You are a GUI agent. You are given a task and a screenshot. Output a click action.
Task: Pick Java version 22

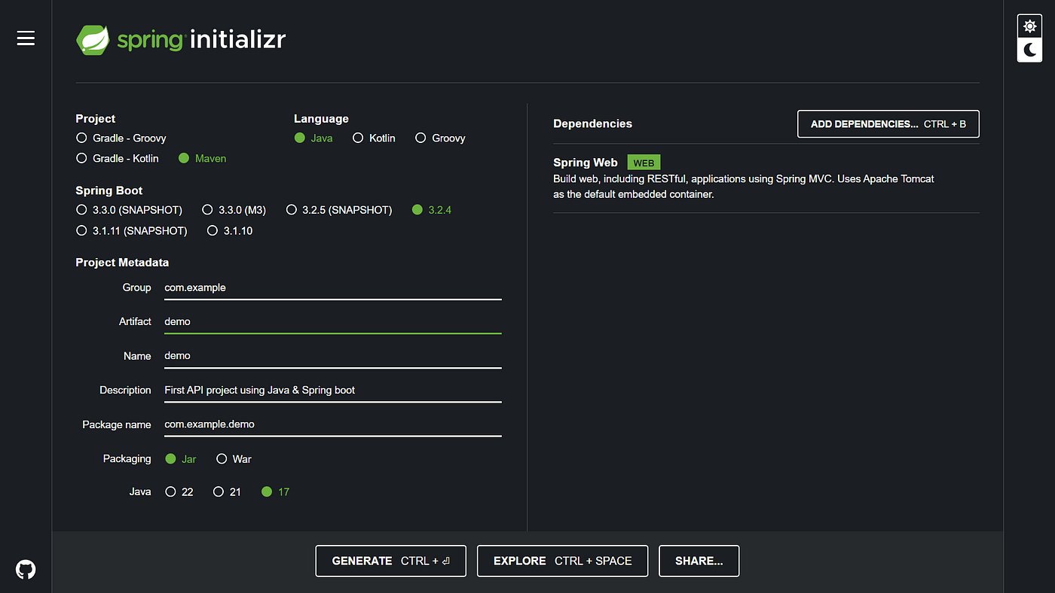click(179, 492)
